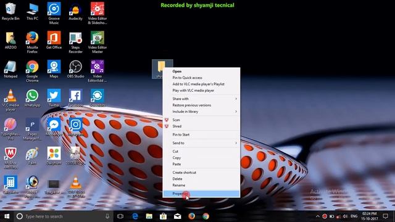Viewport: 395px width, 222px height.
Task: Select the OBS Studio shortcut
Action: 75,69
